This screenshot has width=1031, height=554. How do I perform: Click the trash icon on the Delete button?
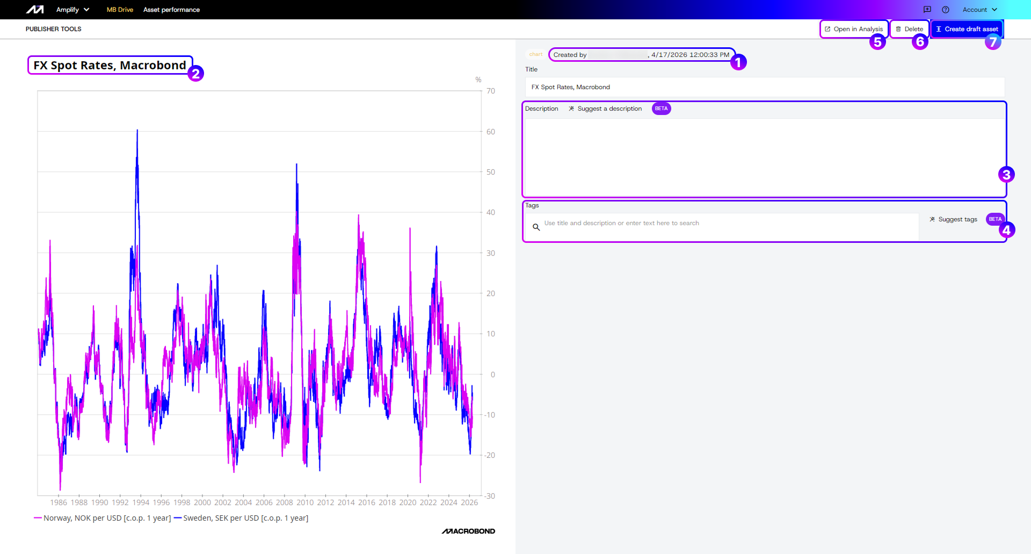pos(898,29)
